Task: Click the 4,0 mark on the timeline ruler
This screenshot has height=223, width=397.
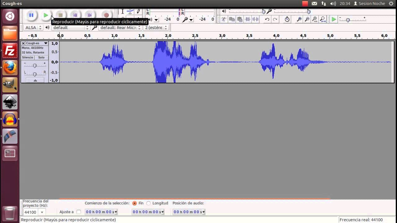Action: pos(276,36)
